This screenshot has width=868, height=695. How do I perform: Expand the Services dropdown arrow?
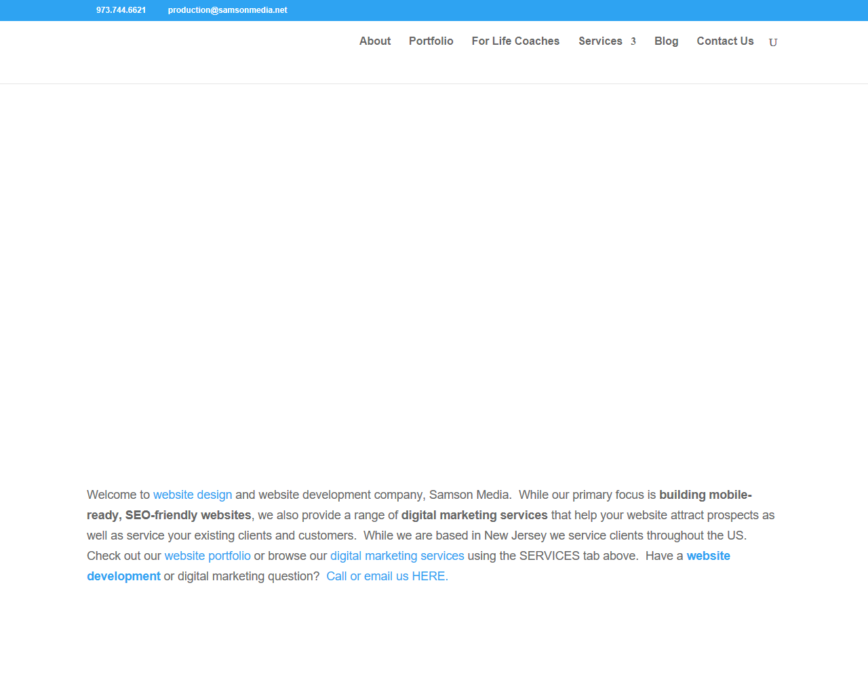[x=633, y=42]
